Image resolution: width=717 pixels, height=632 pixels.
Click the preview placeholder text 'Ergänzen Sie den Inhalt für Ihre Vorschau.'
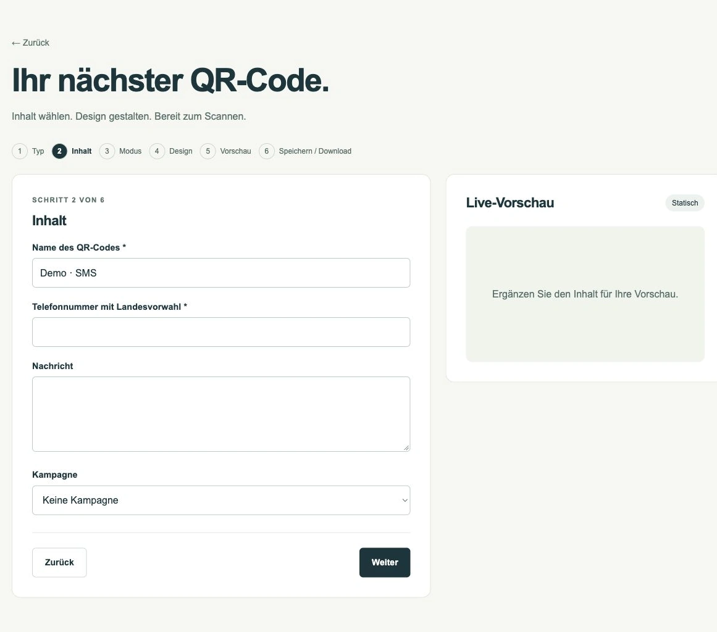click(x=585, y=294)
